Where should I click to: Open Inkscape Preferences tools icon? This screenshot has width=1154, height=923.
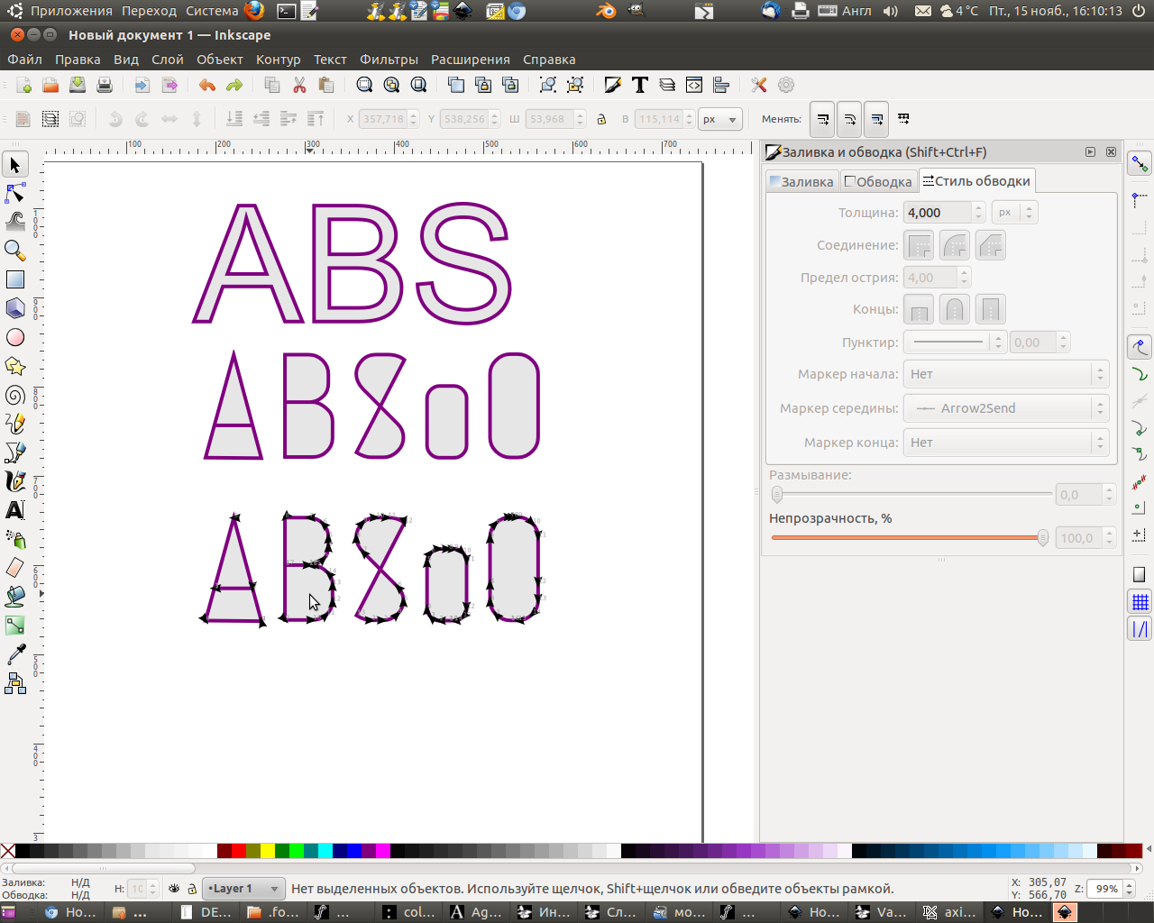click(759, 85)
